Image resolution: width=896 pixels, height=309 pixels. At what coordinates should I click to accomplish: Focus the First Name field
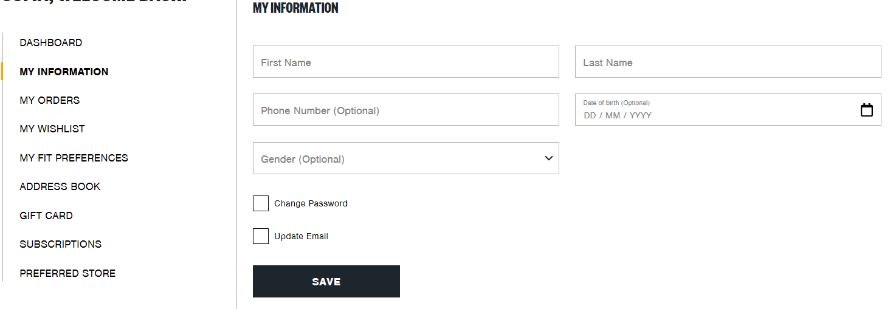[405, 62]
